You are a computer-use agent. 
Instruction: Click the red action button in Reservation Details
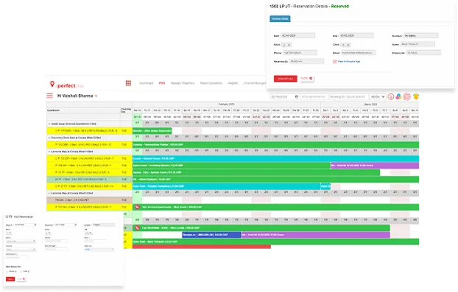tap(286, 79)
